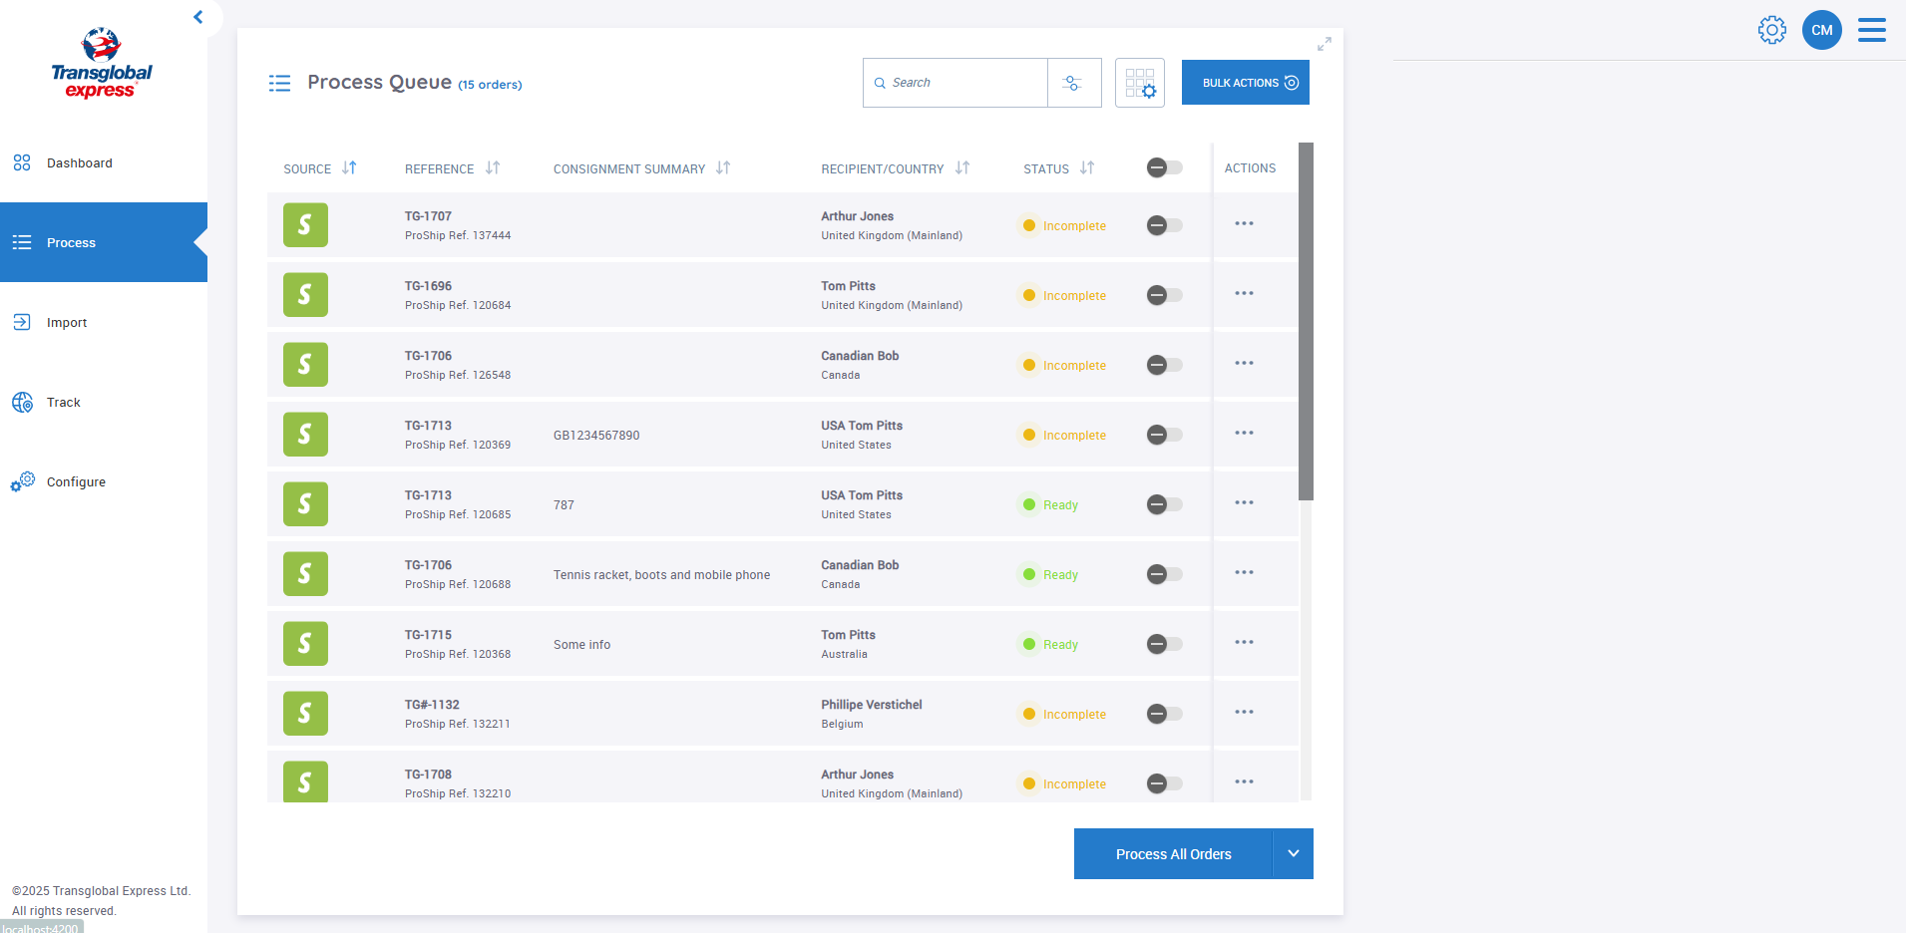The width and height of the screenshot is (1906, 933).
Task: Open the column grid settings icon
Action: pos(1139,83)
